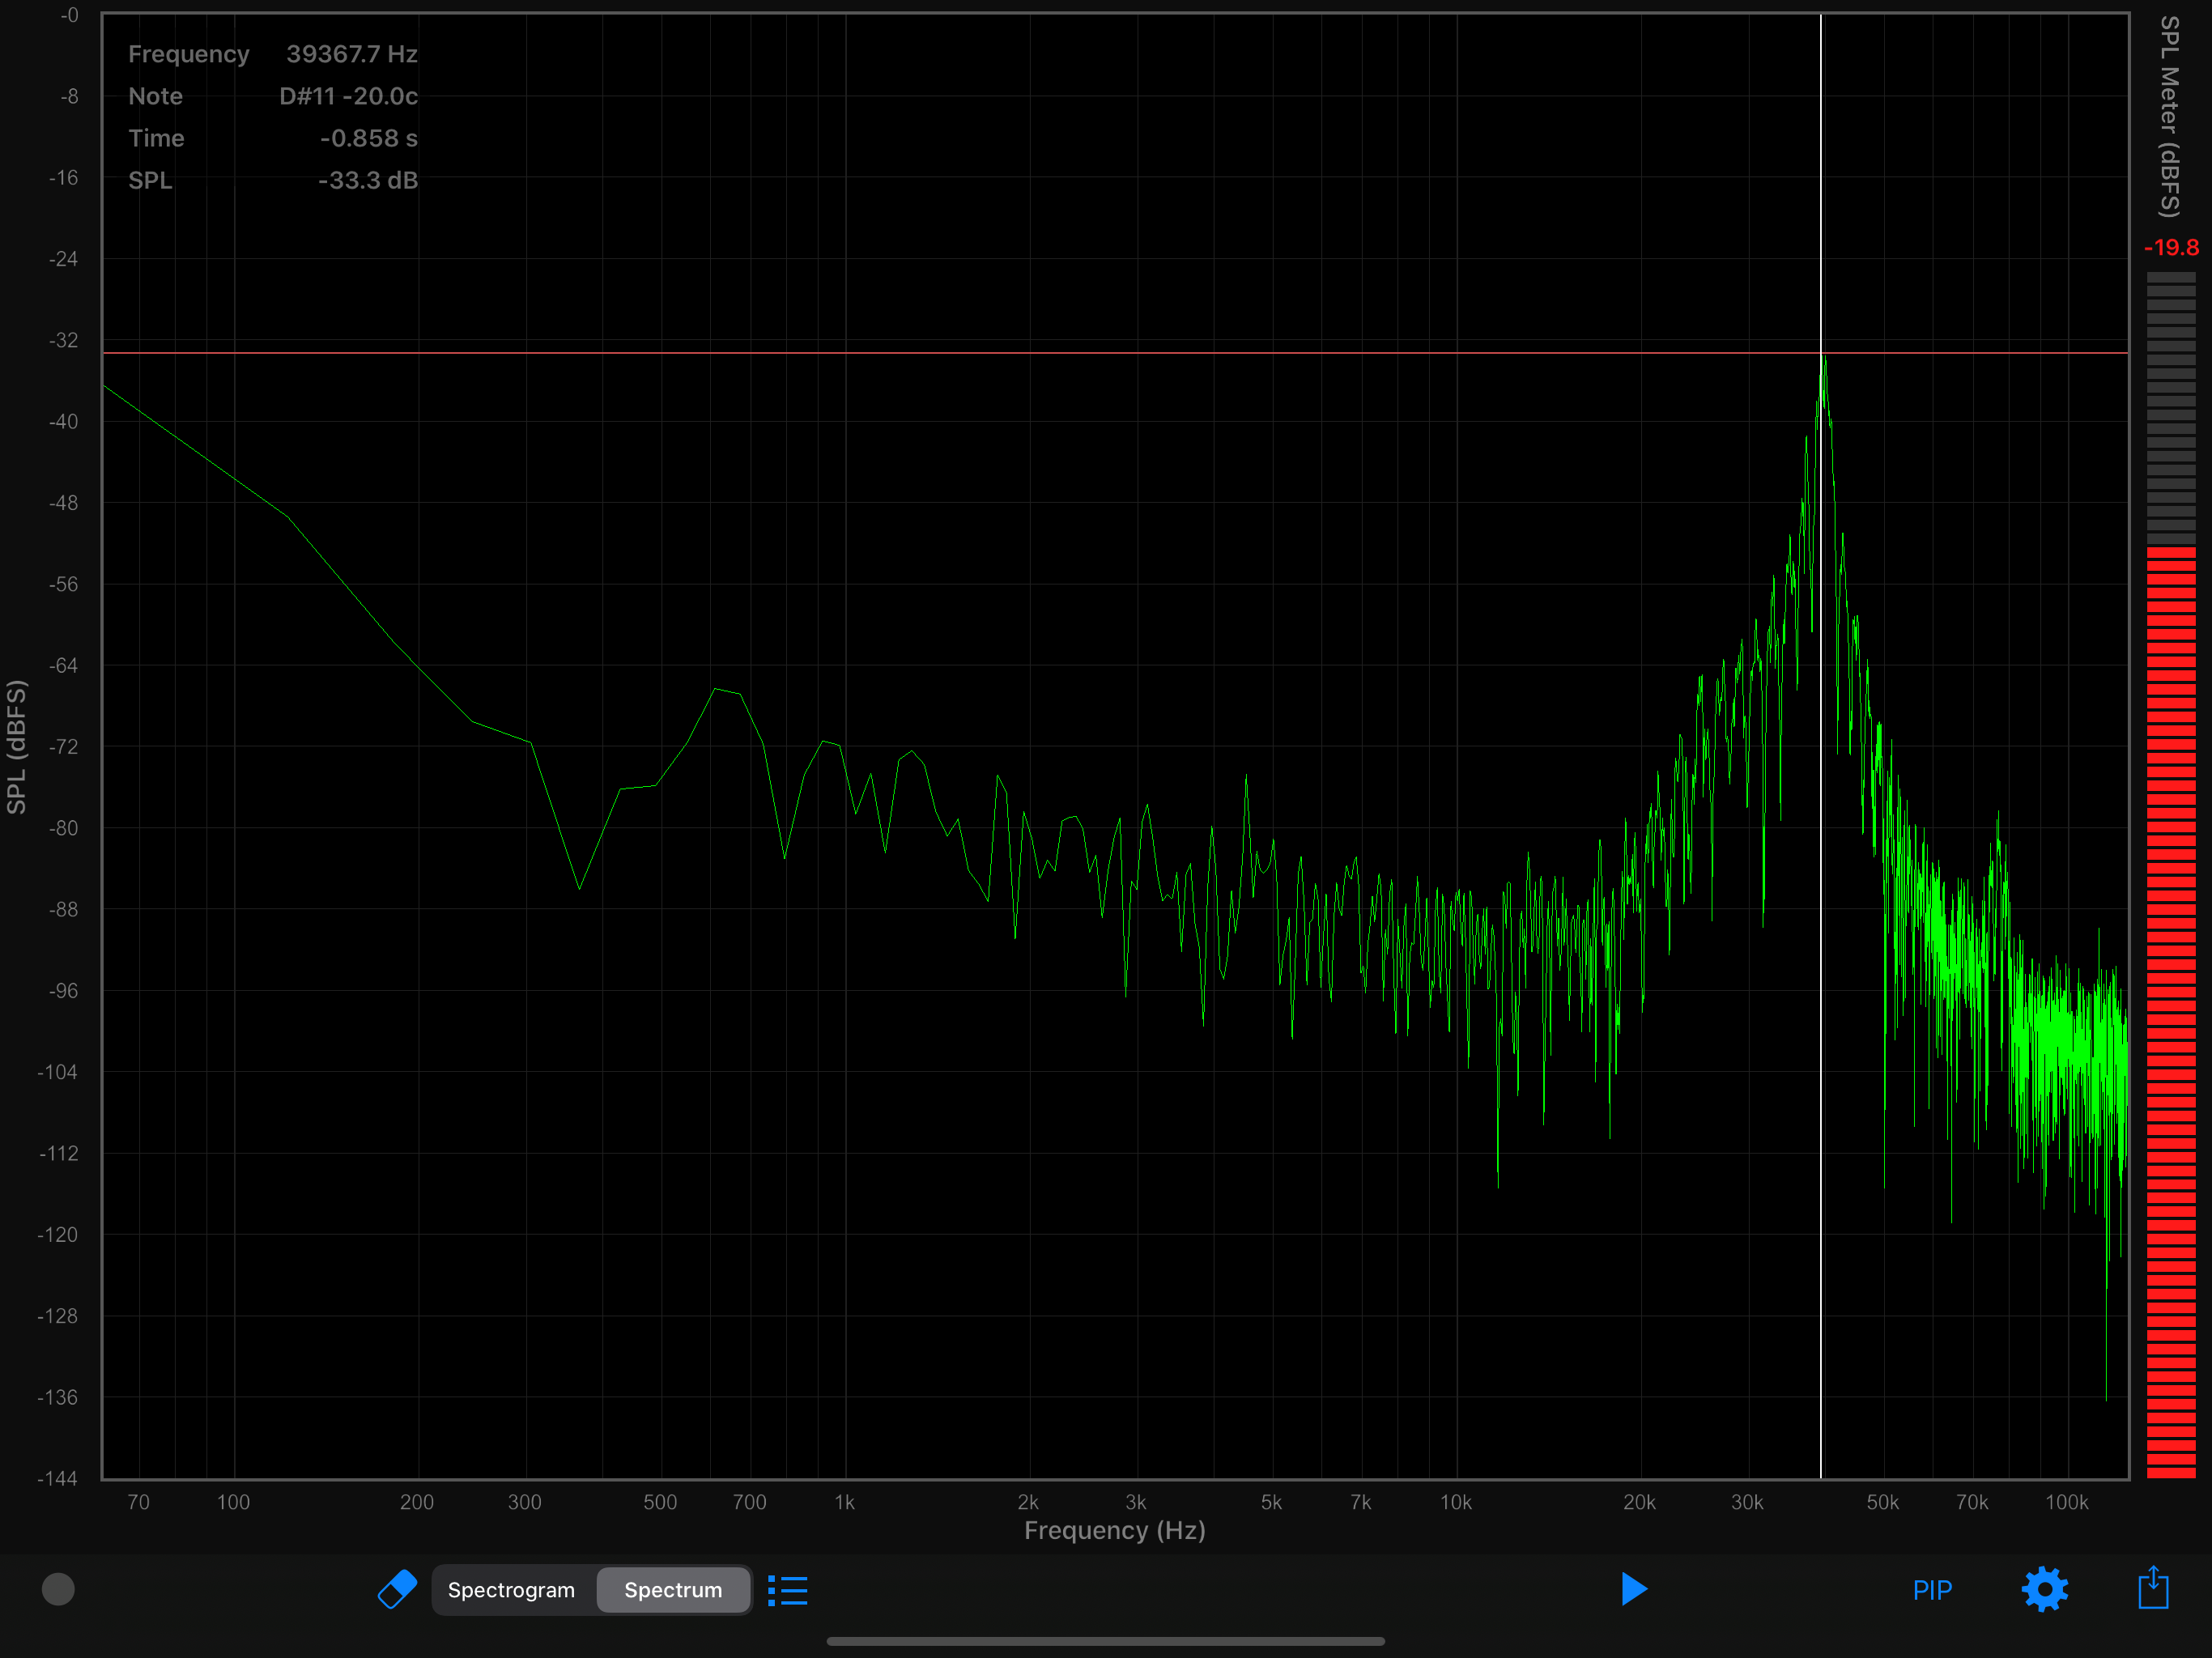The width and height of the screenshot is (2212, 1658).
Task: Tap the -19.8 peak SPL reading
Action: [2171, 247]
